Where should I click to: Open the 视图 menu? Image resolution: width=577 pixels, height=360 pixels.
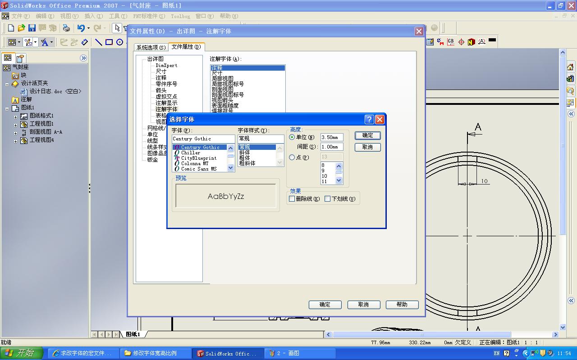(69, 16)
